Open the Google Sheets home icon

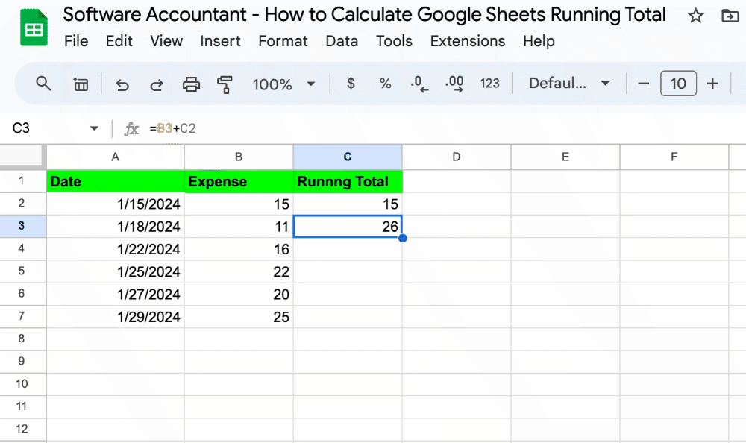click(34, 28)
